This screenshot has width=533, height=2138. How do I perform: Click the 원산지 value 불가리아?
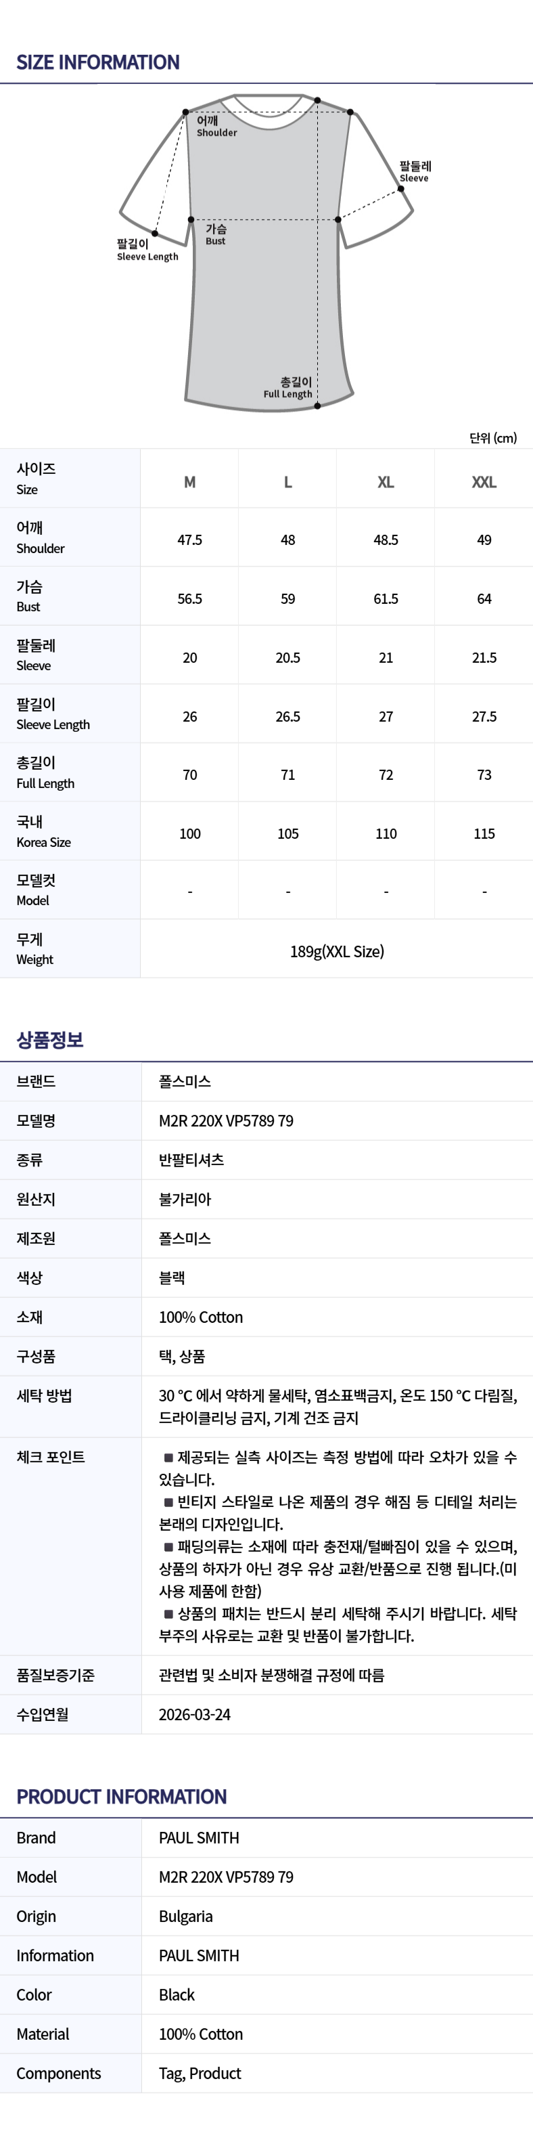(x=185, y=1199)
